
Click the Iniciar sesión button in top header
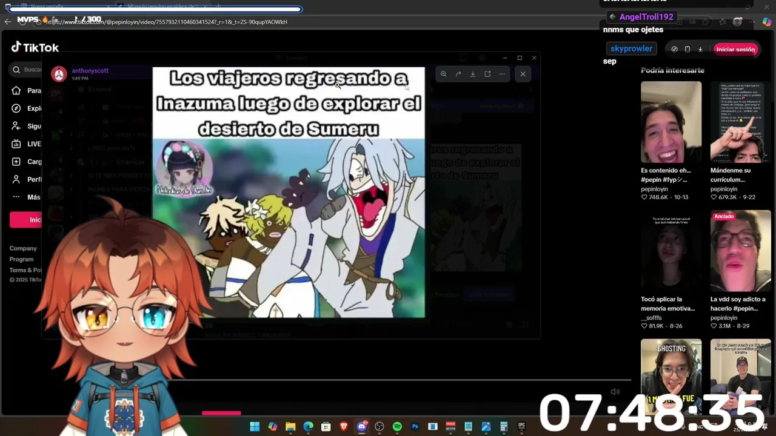735,49
